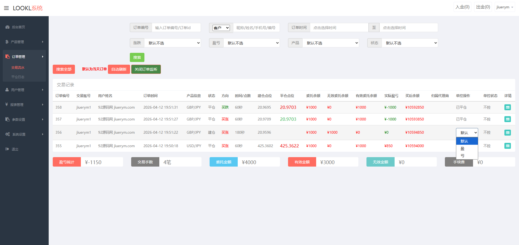Open the jiuerym account dropdown
This screenshot has height=245, width=519.
point(504,7)
